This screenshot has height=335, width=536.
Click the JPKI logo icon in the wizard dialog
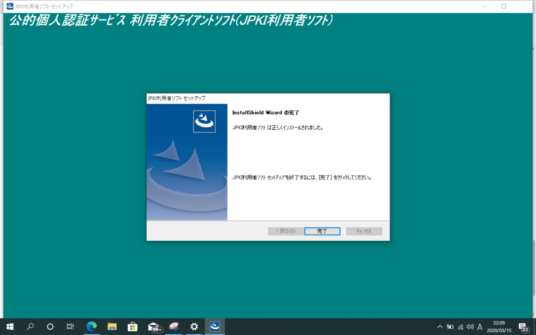coord(204,121)
